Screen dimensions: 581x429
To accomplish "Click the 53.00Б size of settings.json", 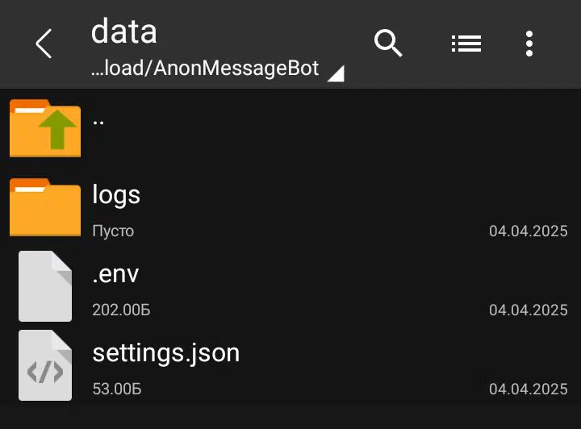I will point(117,389).
